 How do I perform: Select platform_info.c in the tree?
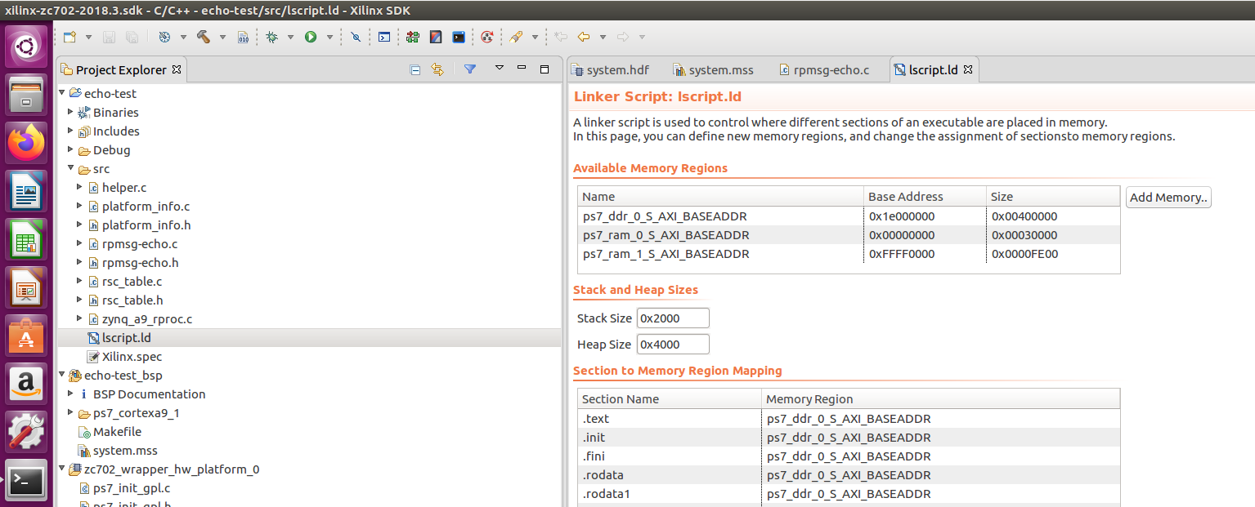pos(146,207)
